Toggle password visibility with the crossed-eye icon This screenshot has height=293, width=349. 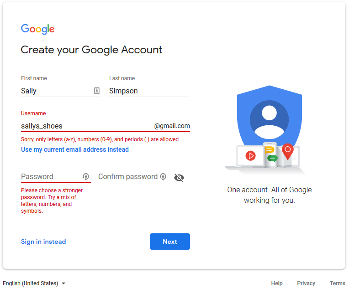(x=179, y=178)
